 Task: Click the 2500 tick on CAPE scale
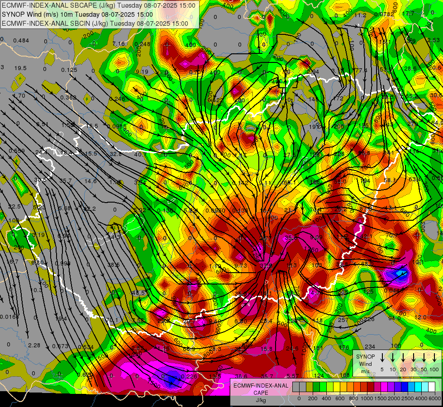408,398
